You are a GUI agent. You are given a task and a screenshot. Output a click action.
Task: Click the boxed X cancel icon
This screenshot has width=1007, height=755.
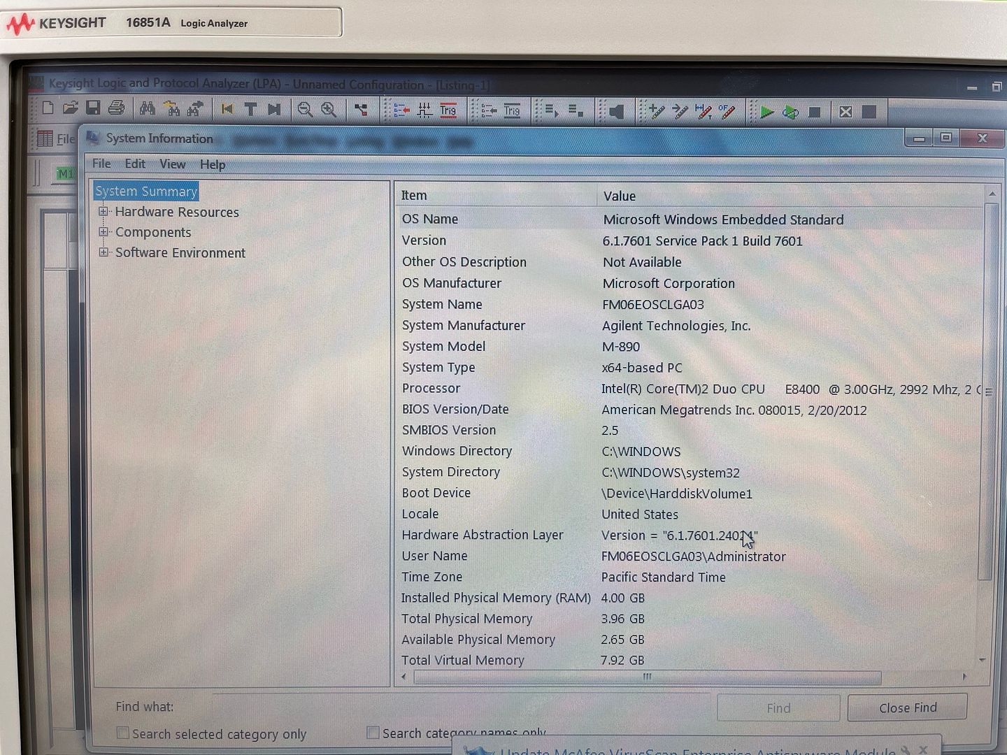coord(845,112)
